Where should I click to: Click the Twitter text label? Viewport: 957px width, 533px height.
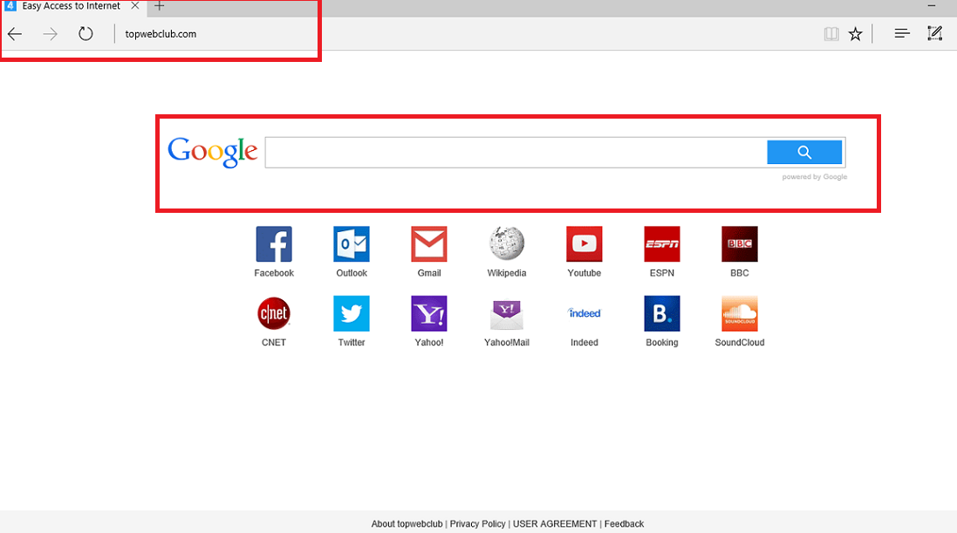[352, 343]
